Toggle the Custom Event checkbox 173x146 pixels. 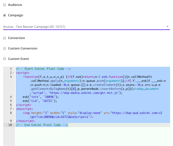click(5, 59)
